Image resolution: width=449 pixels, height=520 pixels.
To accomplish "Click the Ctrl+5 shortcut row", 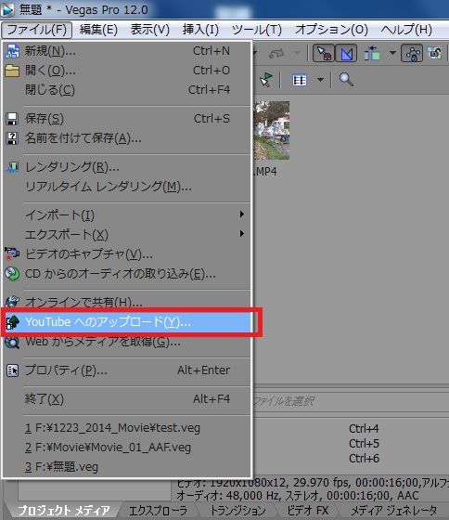I will coord(364,444).
